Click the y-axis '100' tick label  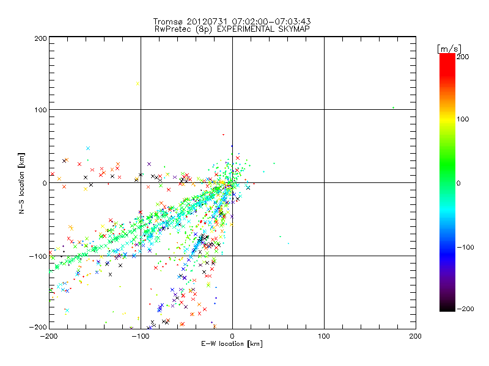point(40,110)
